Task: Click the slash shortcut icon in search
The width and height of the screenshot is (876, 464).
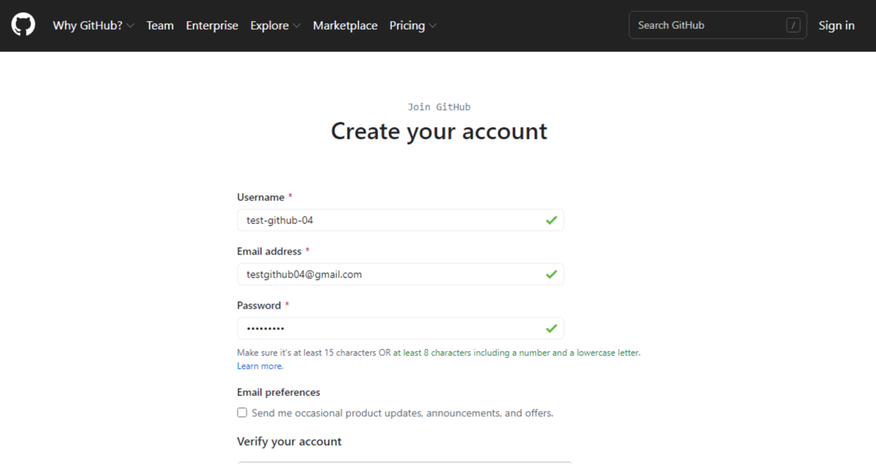Action: [793, 25]
